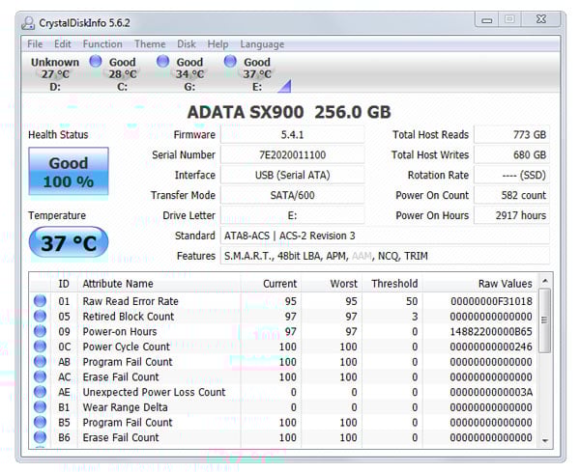
Task: Click the Drive Letter field E:
Action: (x=292, y=215)
